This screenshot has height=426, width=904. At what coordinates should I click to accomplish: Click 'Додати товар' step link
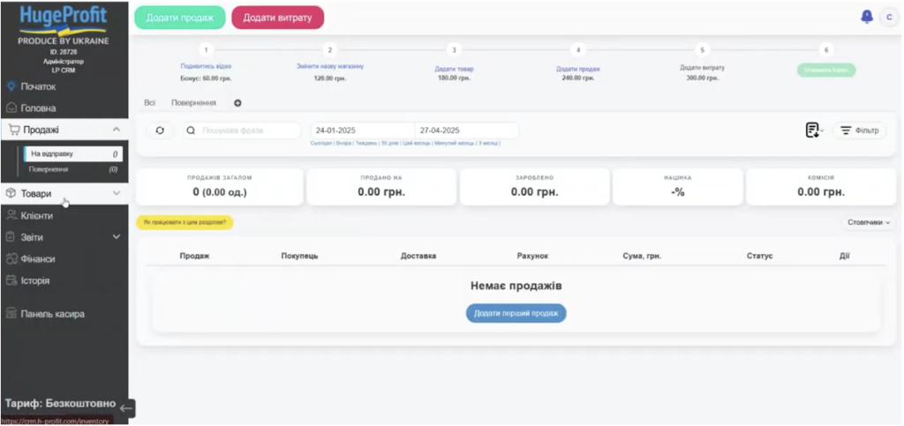tap(454, 69)
